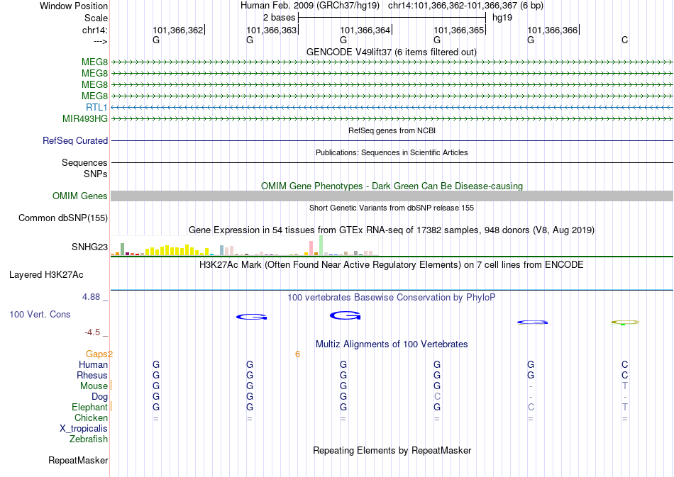The width and height of the screenshot is (674, 477).
Task: Click the gray OMIM Genes bar
Action: tap(392, 196)
